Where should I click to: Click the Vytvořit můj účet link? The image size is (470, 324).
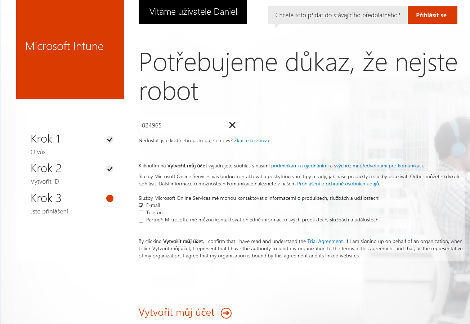click(176, 312)
